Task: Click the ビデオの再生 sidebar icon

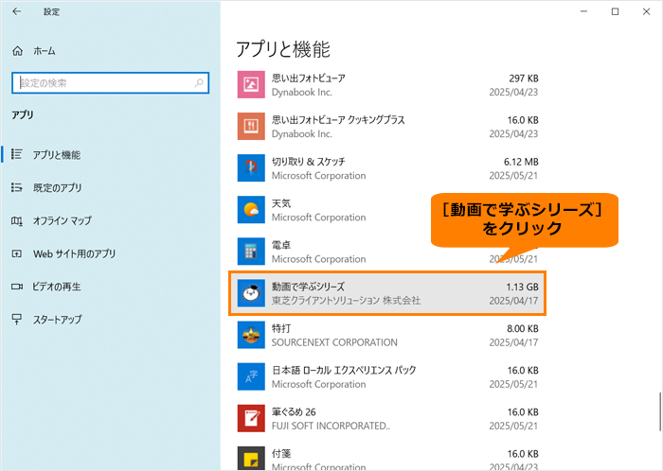Action: [x=17, y=287]
